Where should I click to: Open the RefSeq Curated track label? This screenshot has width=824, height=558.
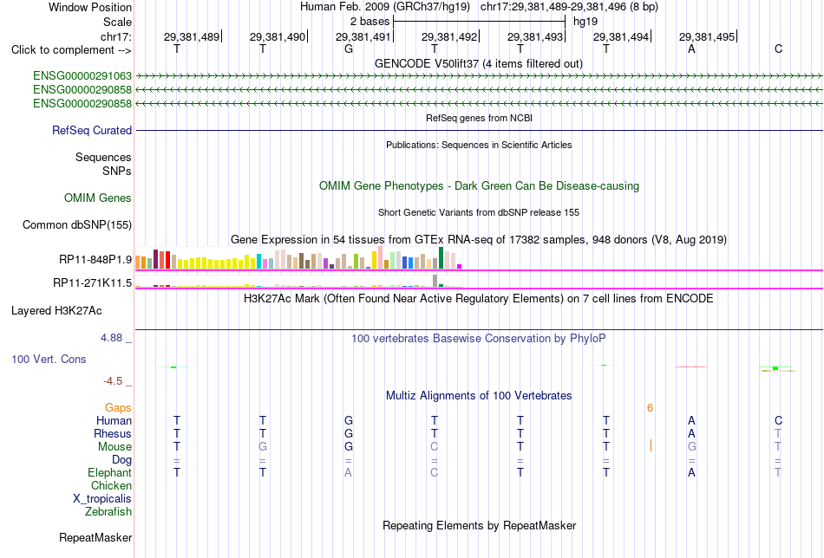(x=92, y=130)
